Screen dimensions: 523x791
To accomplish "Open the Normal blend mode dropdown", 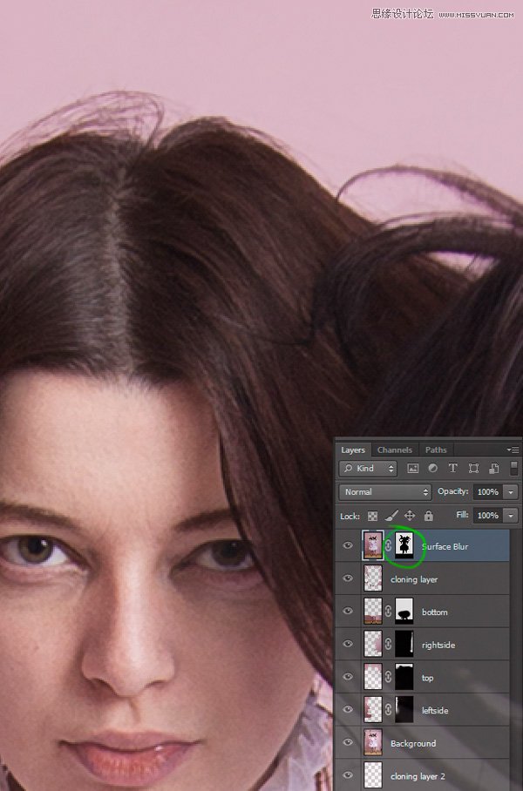I will coord(384,492).
